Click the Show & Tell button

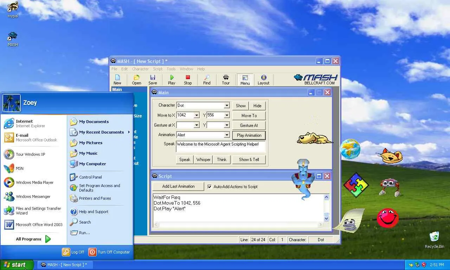(249, 159)
